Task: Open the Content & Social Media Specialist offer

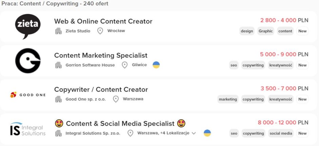Action: [120, 123]
